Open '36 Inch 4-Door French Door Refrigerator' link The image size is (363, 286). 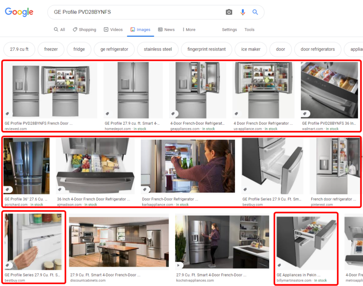click(93, 199)
